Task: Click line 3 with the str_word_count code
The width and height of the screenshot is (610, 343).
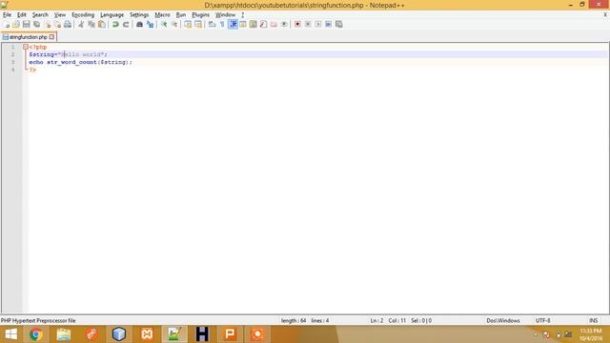Action: [80, 62]
